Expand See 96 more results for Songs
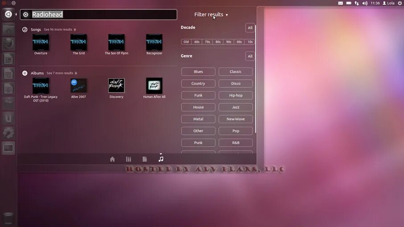 pyautogui.click(x=60, y=29)
